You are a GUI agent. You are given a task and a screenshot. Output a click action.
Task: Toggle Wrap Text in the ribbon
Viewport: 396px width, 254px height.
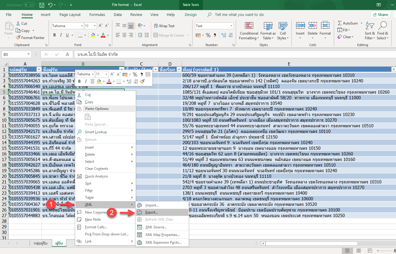[x=164, y=26]
